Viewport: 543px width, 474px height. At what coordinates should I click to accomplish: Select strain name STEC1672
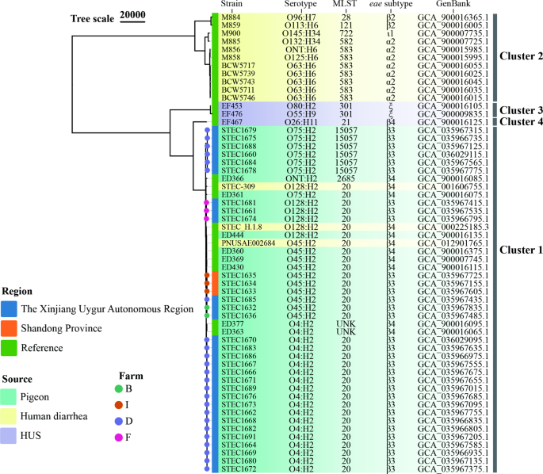point(239,469)
